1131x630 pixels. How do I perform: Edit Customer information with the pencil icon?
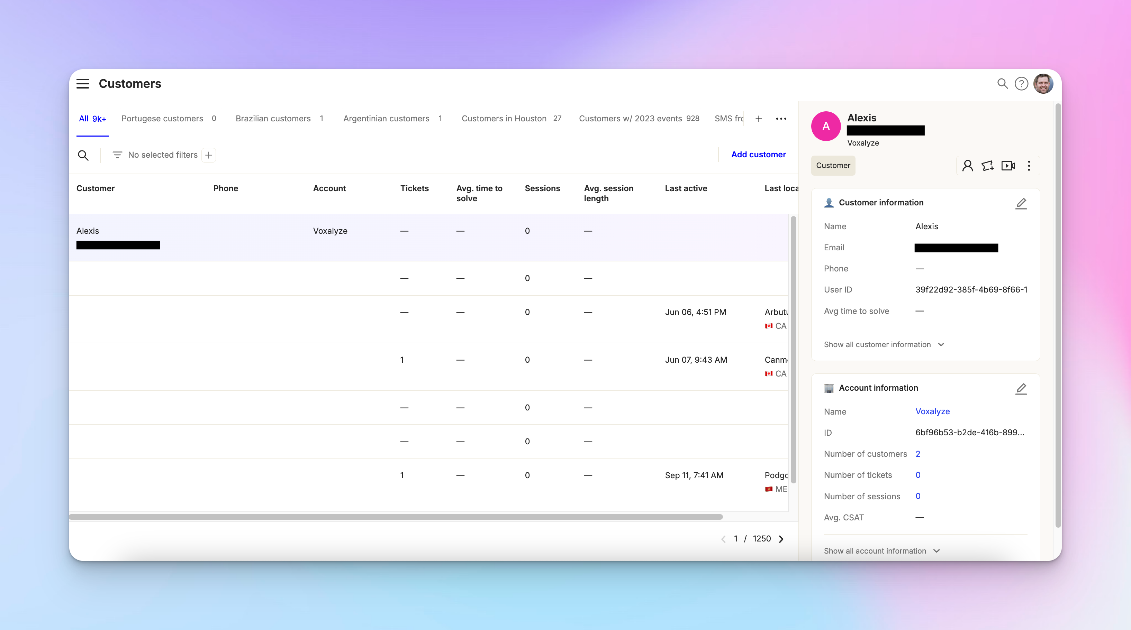(x=1022, y=203)
